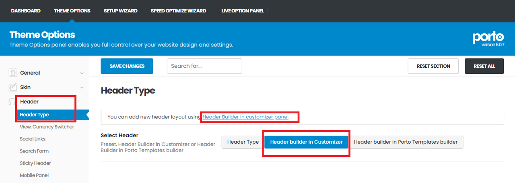Click the Select Header label
The width and height of the screenshot is (515, 183).
coord(119,136)
